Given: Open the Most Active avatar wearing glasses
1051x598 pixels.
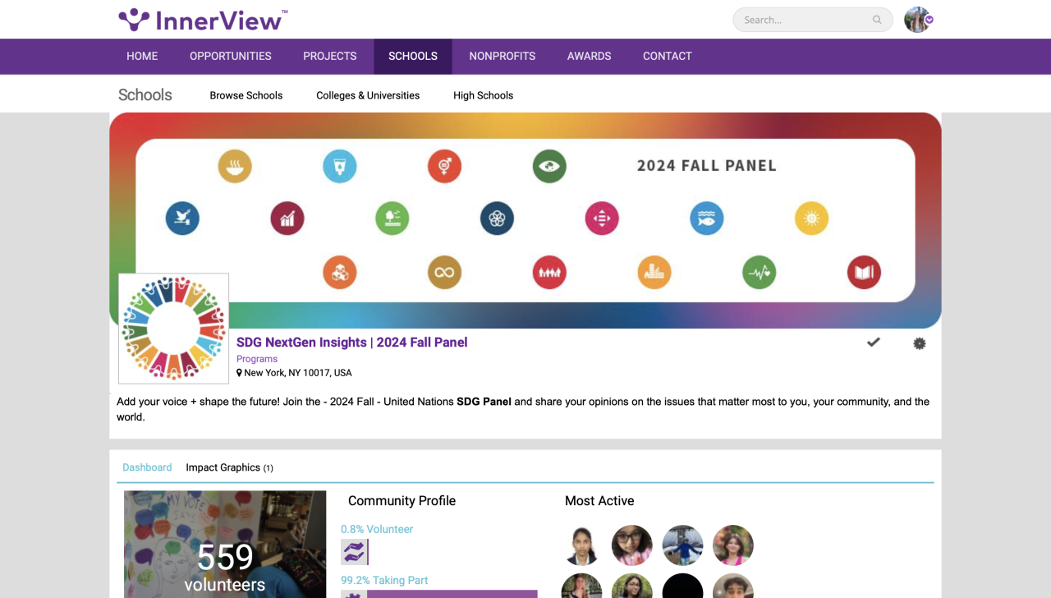Looking at the screenshot, I should [632, 545].
